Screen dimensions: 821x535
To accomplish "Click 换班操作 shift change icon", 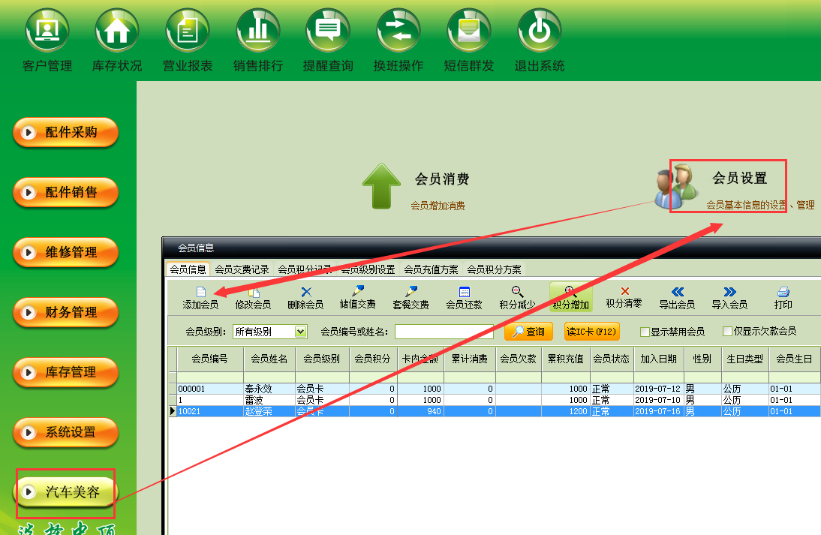I will (398, 30).
